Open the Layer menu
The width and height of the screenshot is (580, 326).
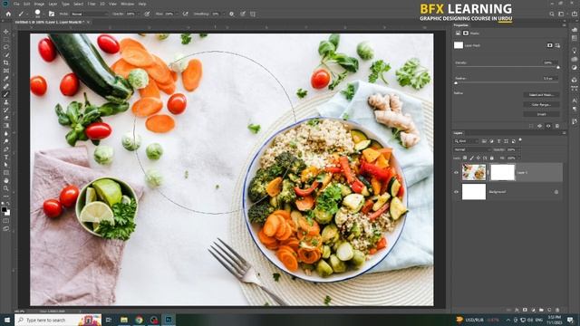click(53, 4)
